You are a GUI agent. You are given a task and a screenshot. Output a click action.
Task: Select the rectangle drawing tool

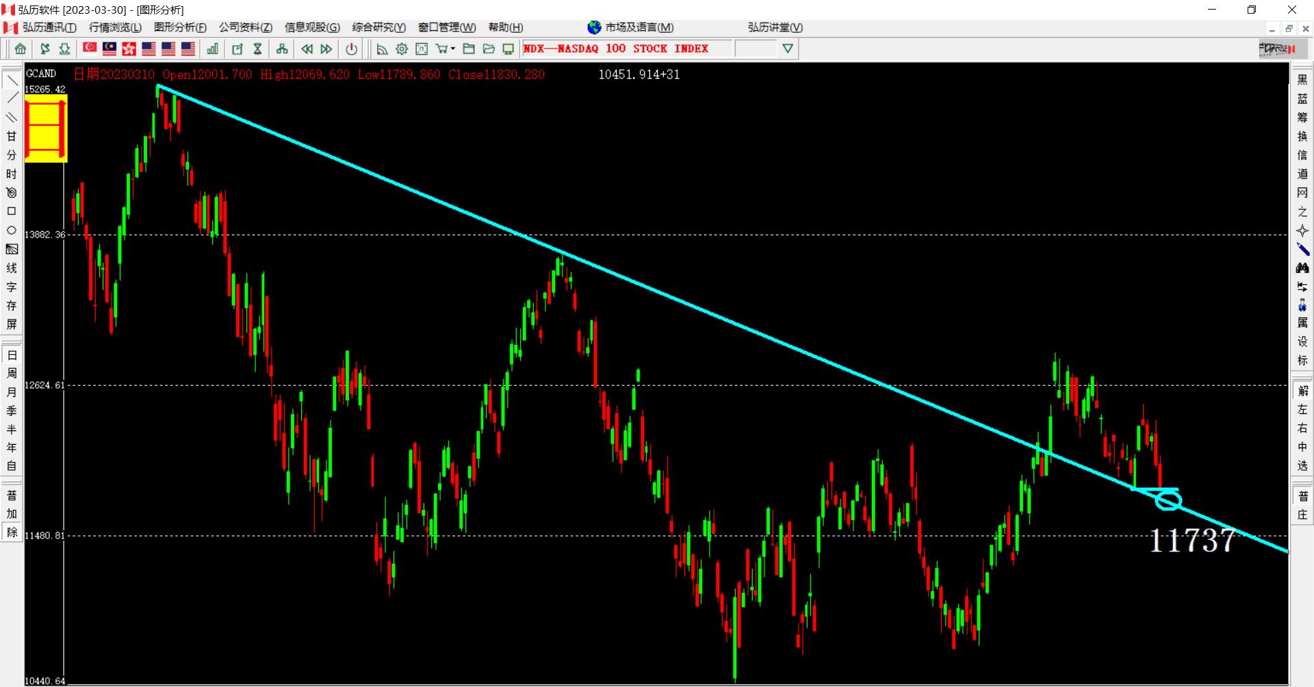coord(12,211)
